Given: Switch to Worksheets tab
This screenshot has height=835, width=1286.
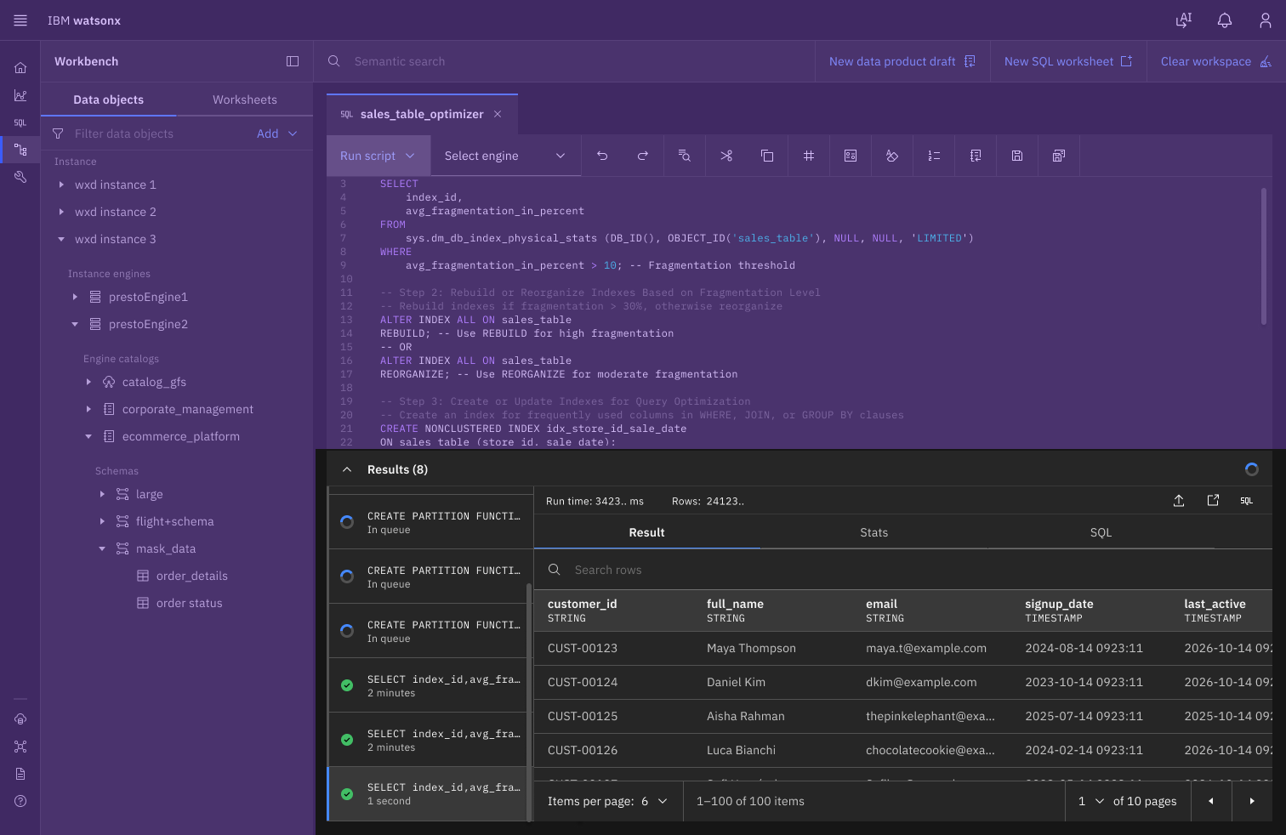Looking at the screenshot, I should pos(245,99).
